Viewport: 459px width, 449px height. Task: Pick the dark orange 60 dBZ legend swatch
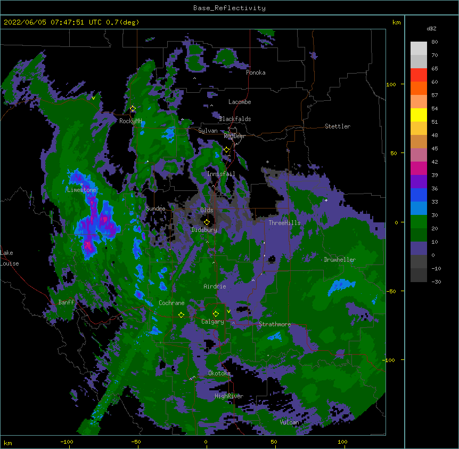[419, 88]
